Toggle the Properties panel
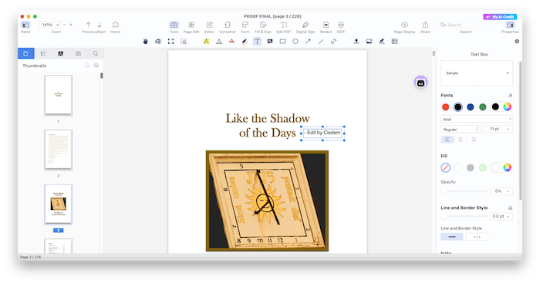Image resolution: width=540 pixels, height=284 pixels. 510,27
